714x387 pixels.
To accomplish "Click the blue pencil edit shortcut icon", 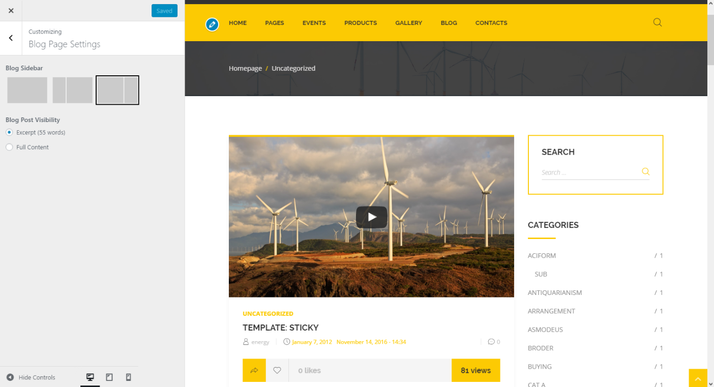I will (212, 24).
